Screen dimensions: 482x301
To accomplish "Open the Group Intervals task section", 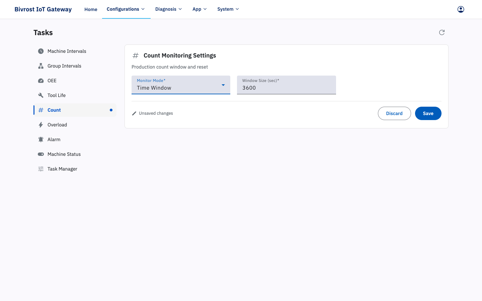I will click(75, 66).
